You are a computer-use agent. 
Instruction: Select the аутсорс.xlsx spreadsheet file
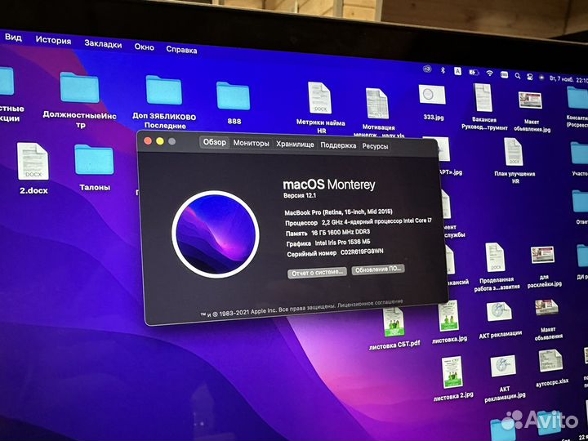[x=550, y=361]
